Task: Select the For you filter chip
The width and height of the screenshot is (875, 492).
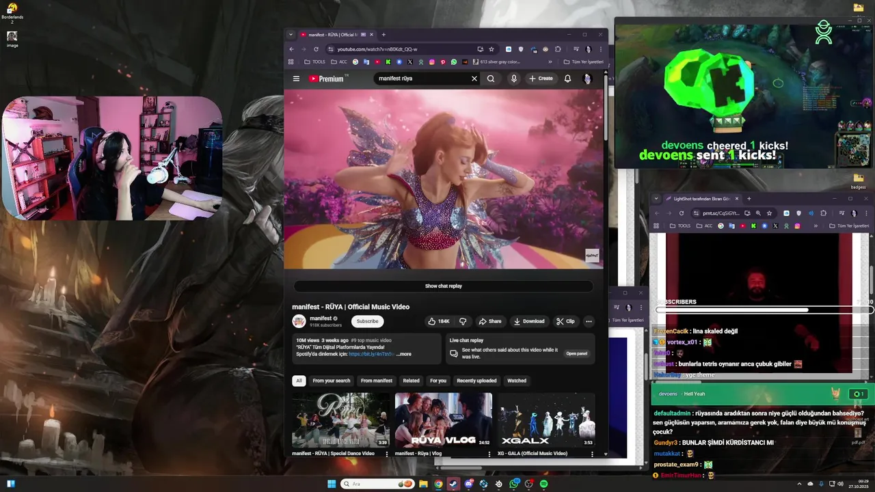Action: 438,381
